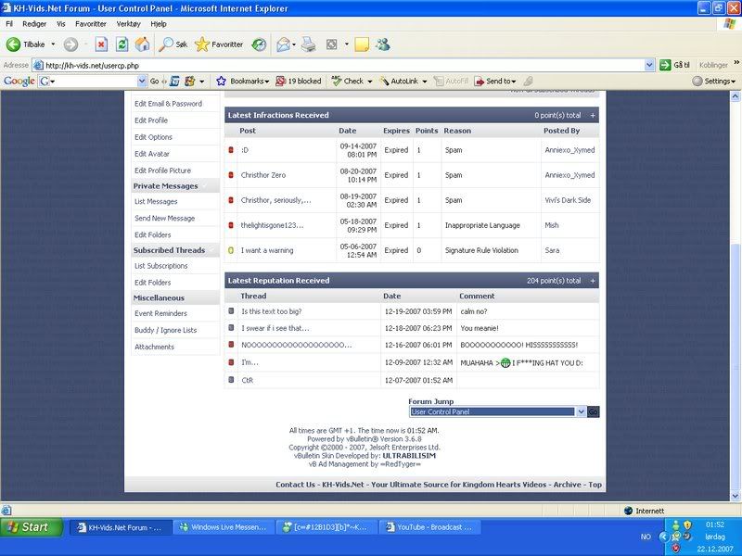742x556 pixels.
Task: Open the Forum Jump dropdown
Action: coord(582,411)
